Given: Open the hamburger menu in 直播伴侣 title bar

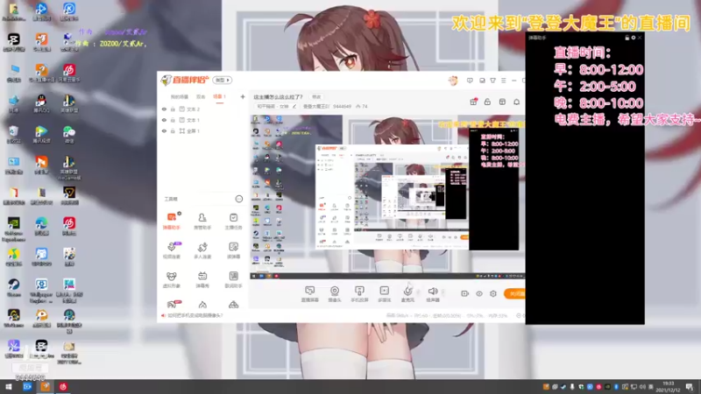Looking at the screenshot, I should [x=503, y=81].
